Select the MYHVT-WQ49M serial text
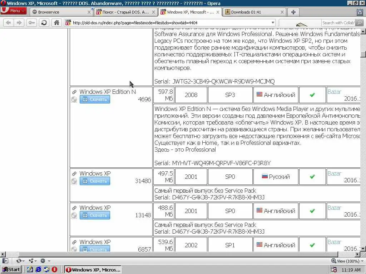This screenshot has width=366, height=274. click(x=221, y=163)
